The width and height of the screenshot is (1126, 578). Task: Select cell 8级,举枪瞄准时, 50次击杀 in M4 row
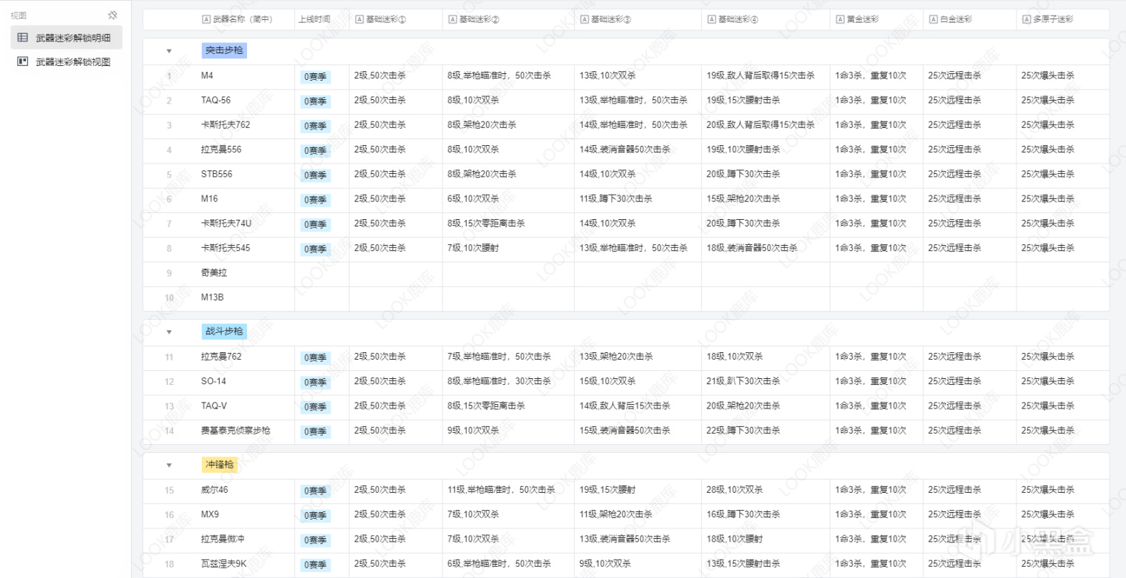[508, 77]
